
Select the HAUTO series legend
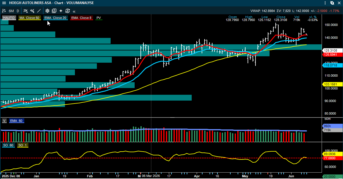pyautogui.click(x=9, y=18)
